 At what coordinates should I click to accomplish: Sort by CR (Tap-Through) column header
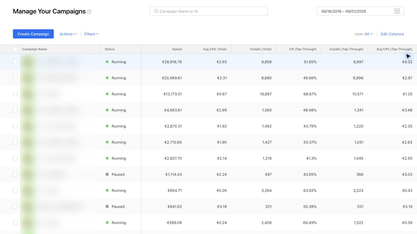303,49
